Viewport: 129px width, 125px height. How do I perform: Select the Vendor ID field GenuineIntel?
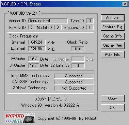[x=48, y=21]
